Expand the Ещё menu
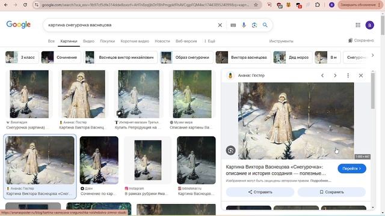385x216 pixels. point(210,41)
